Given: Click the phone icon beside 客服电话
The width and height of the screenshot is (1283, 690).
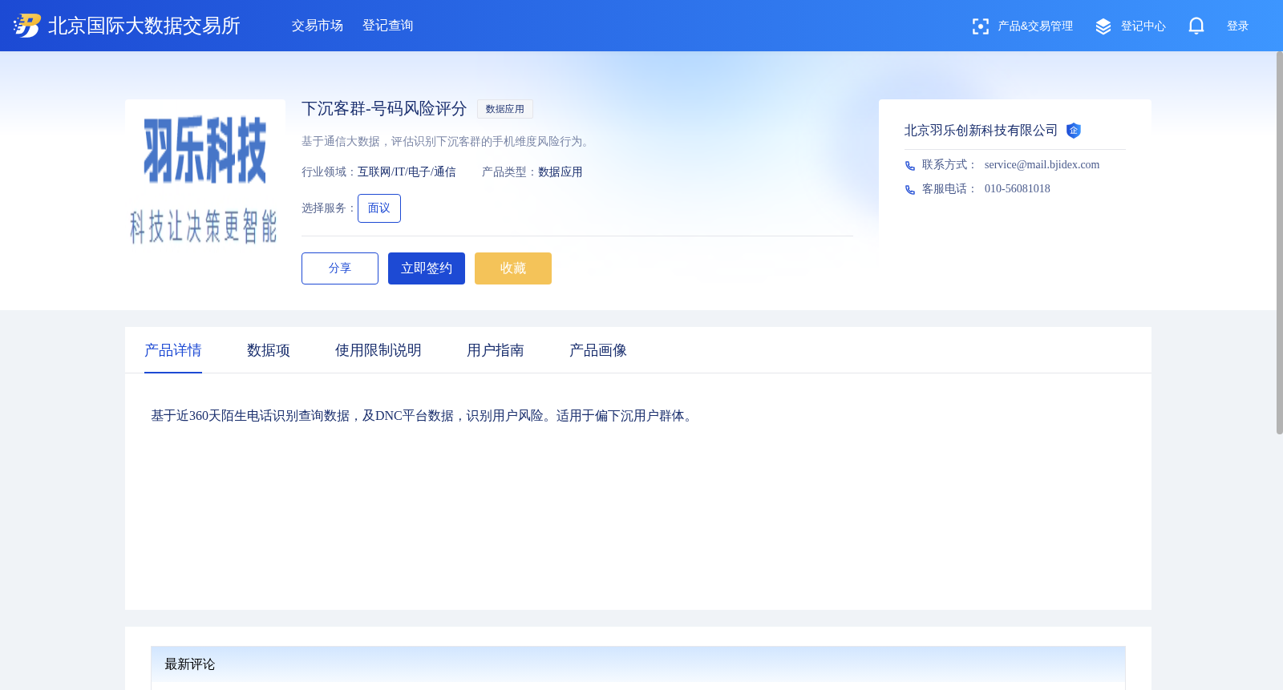Looking at the screenshot, I should pos(910,190).
